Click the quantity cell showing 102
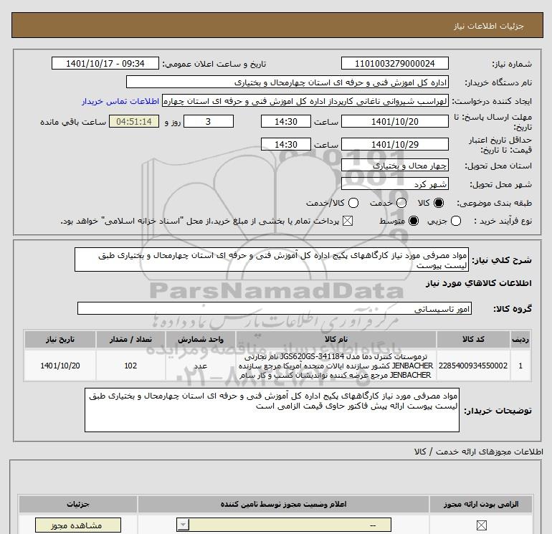This screenshot has height=534, width=552. pos(130,366)
